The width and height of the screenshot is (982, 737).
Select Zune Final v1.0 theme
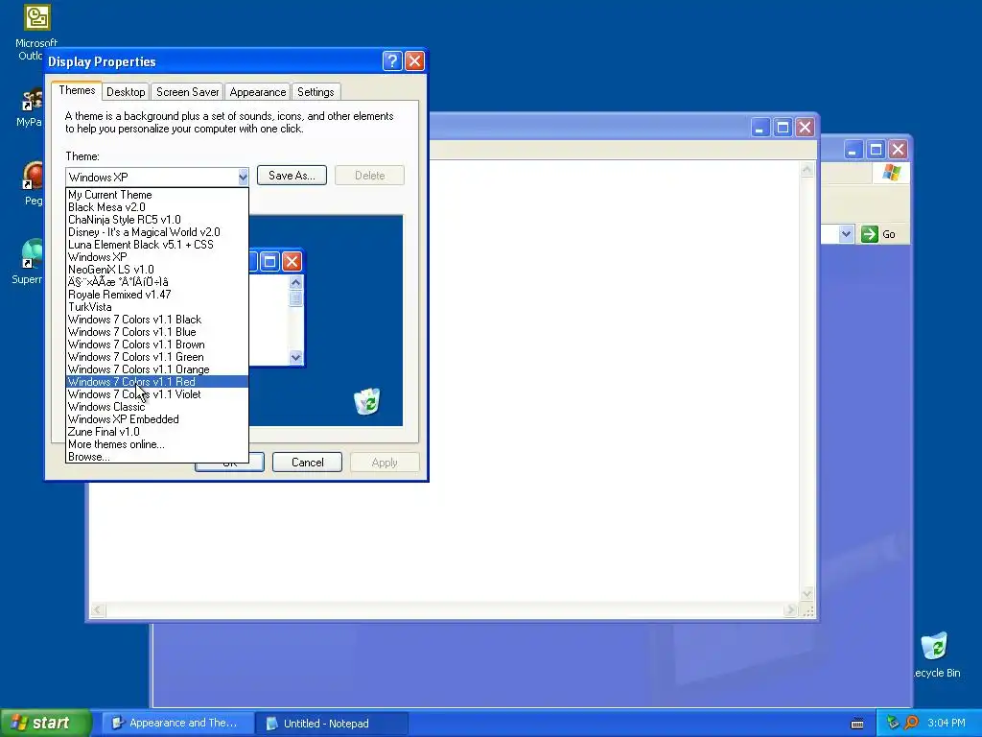click(157, 432)
